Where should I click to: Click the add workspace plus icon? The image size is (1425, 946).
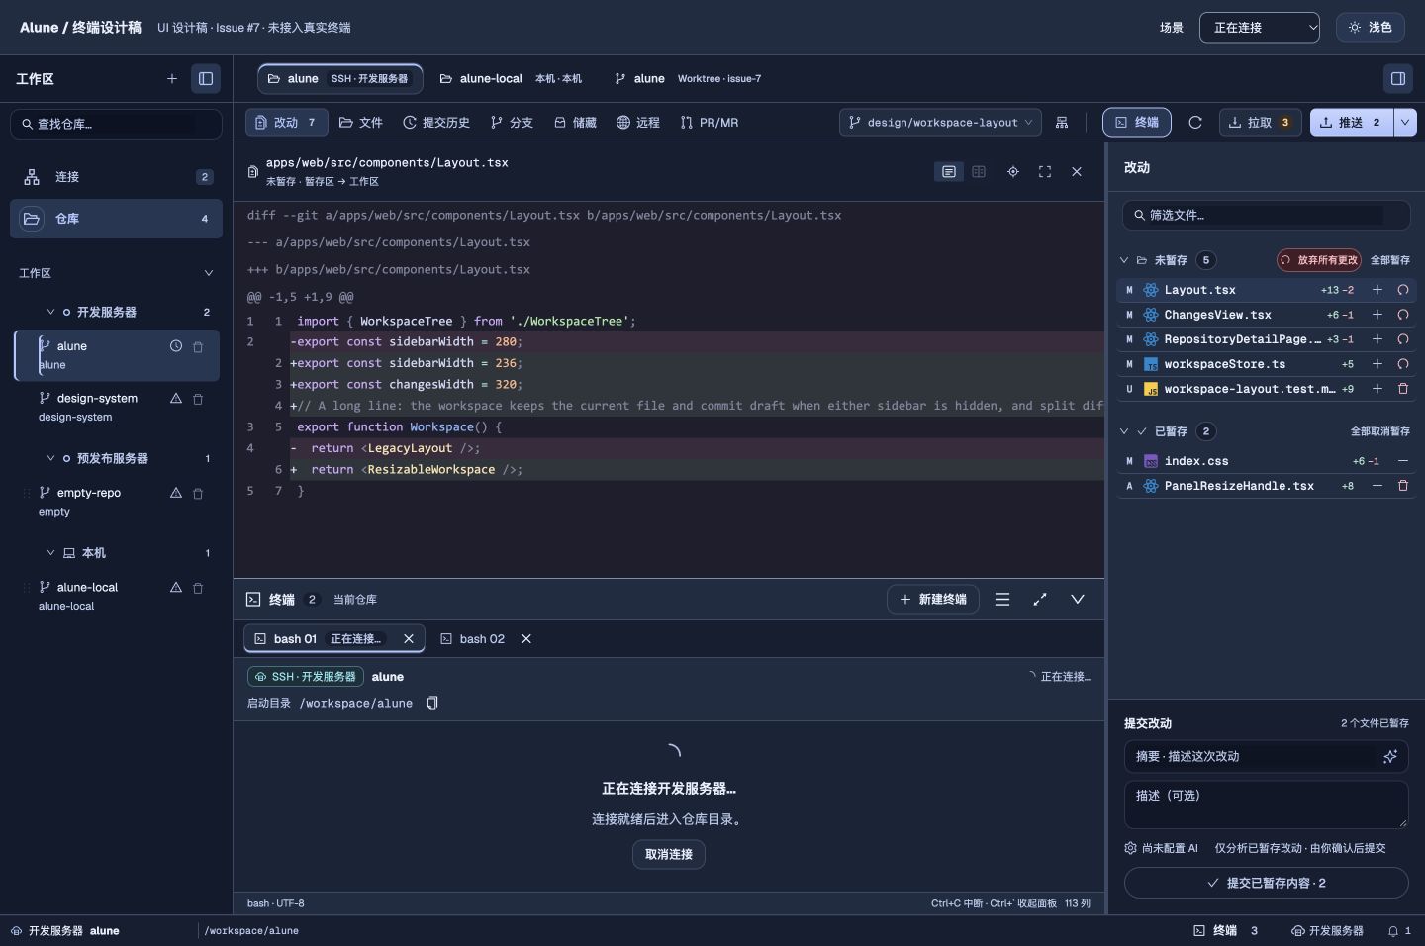(172, 79)
